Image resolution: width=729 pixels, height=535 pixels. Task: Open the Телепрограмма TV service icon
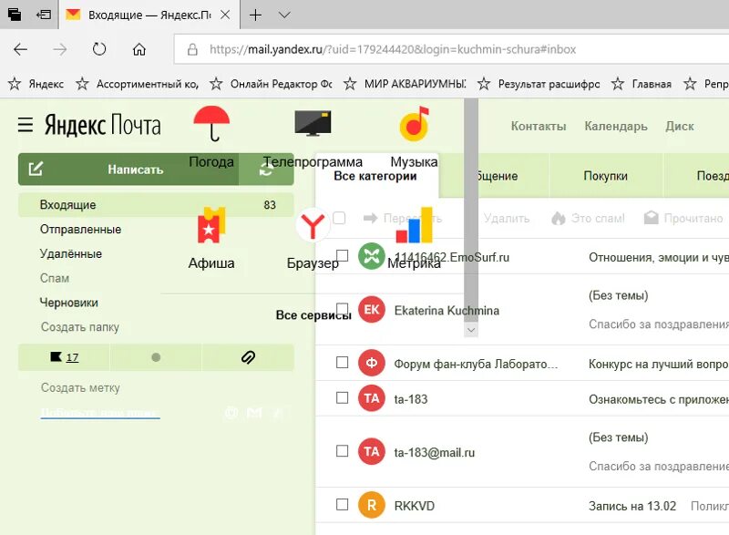click(313, 124)
